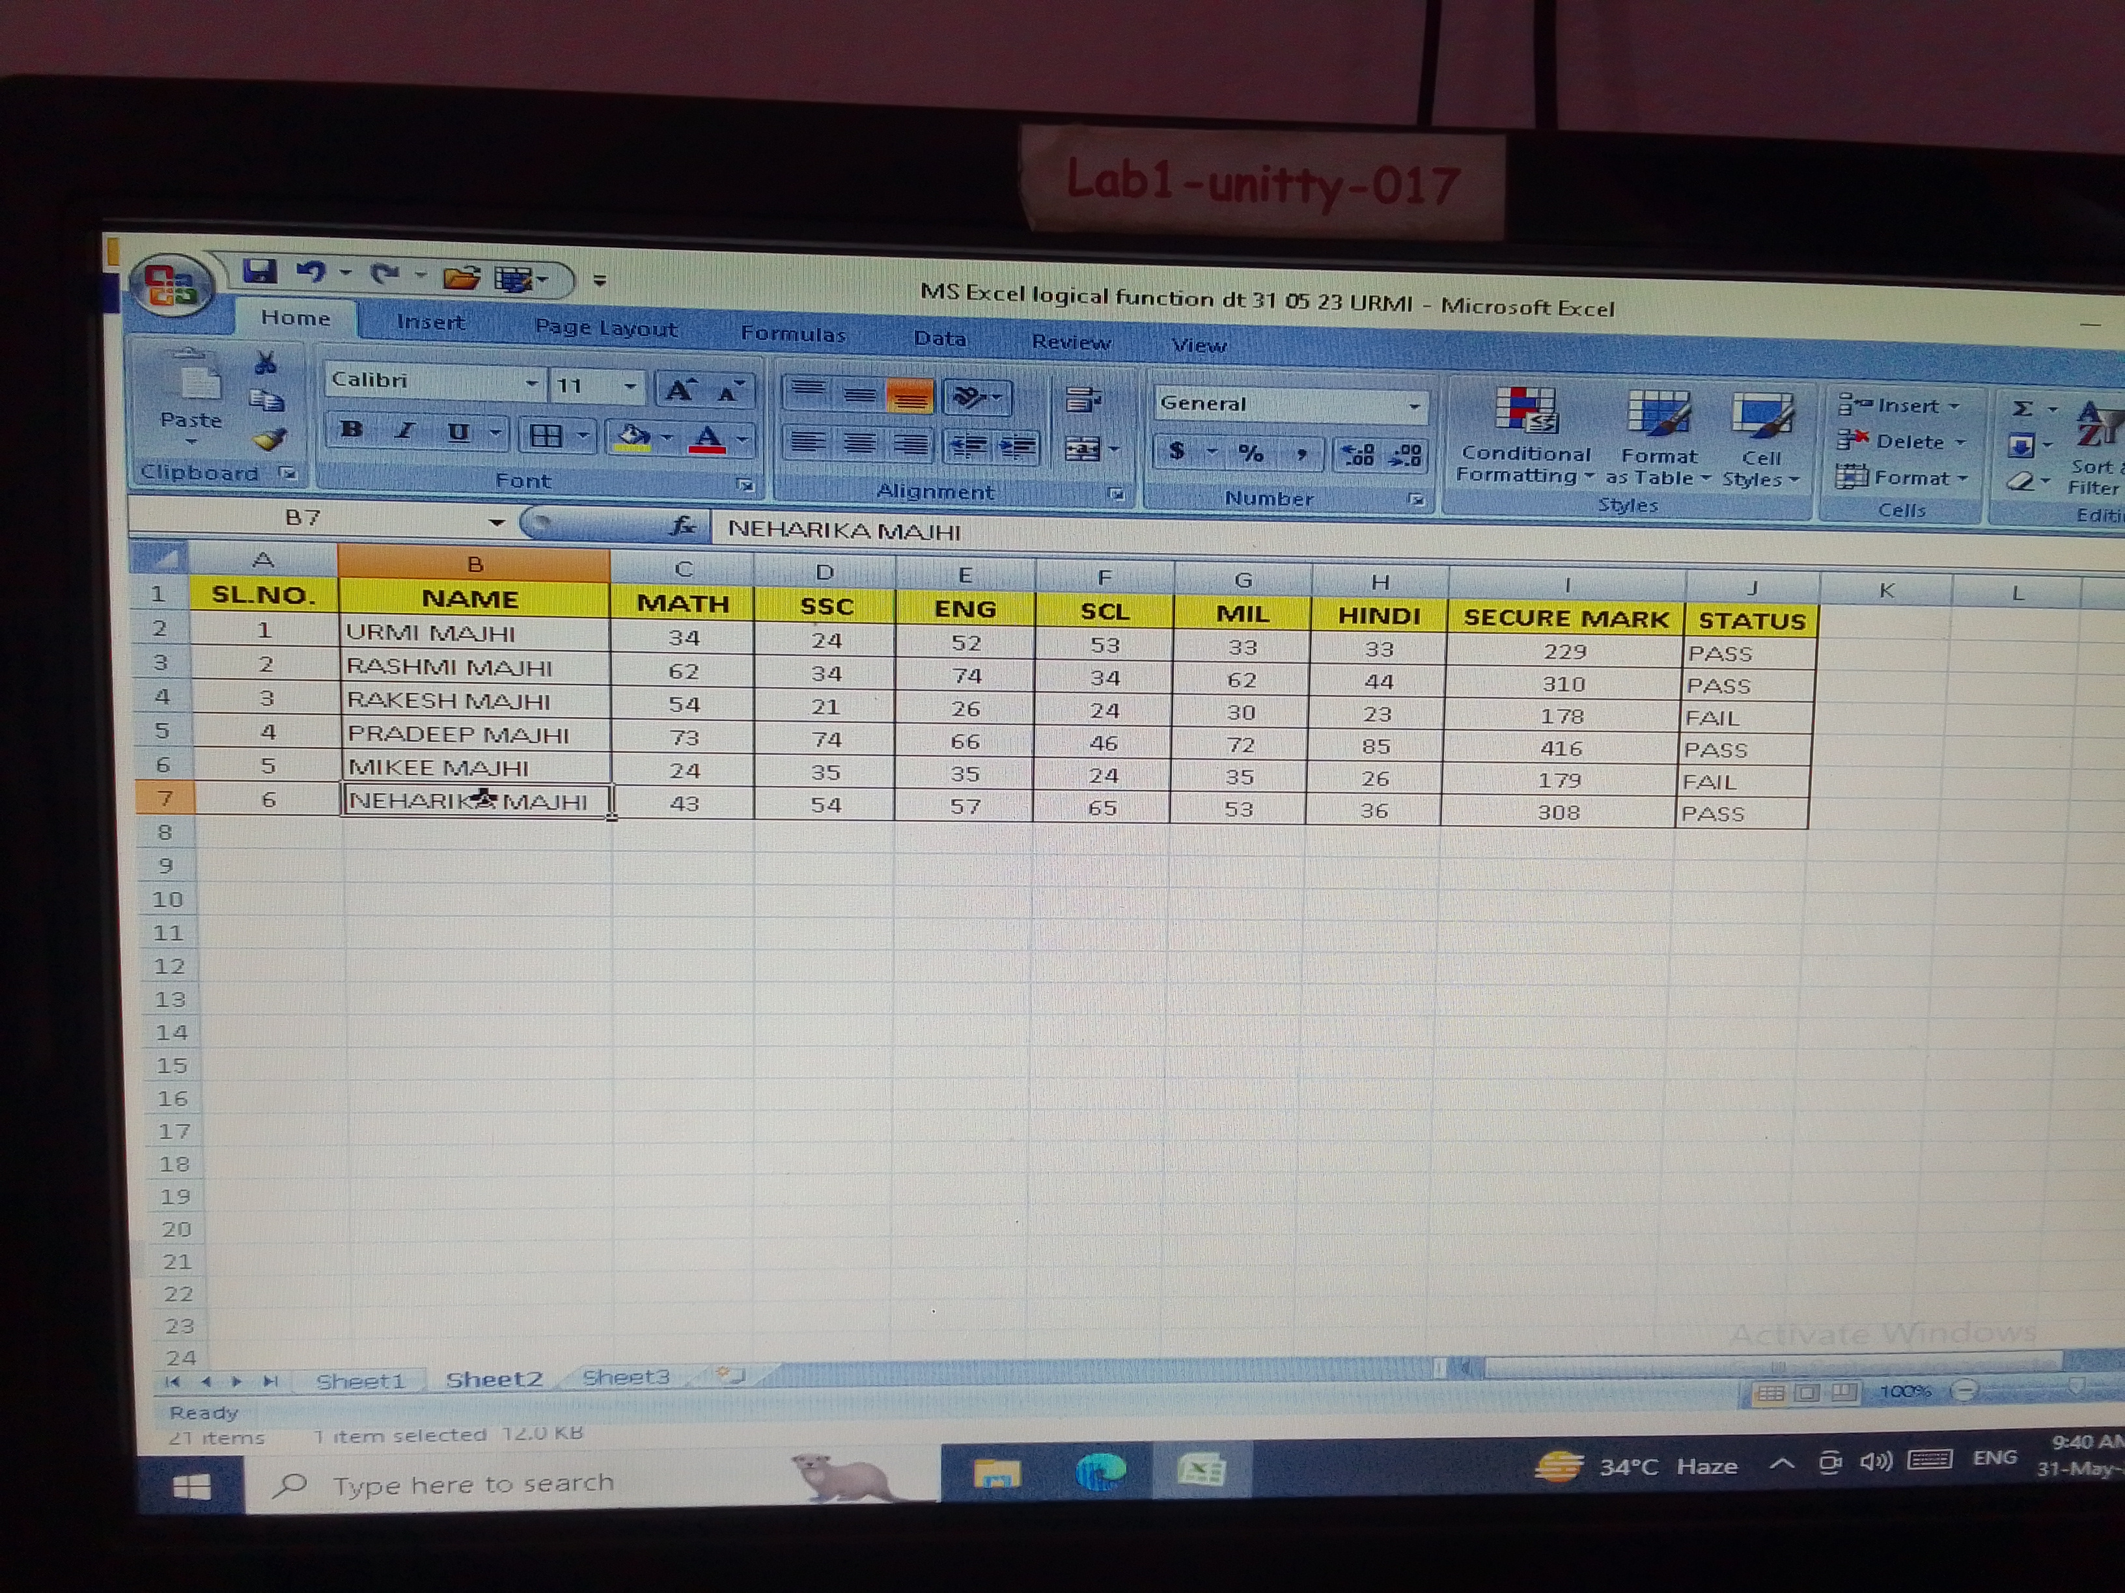
Task: Toggle Underline formatting
Action: pos(458,433)
